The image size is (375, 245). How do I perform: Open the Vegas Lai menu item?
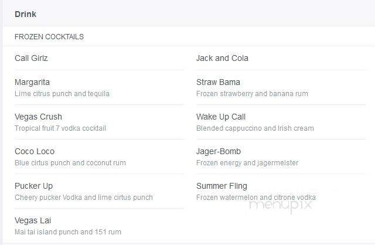[33, 220]
